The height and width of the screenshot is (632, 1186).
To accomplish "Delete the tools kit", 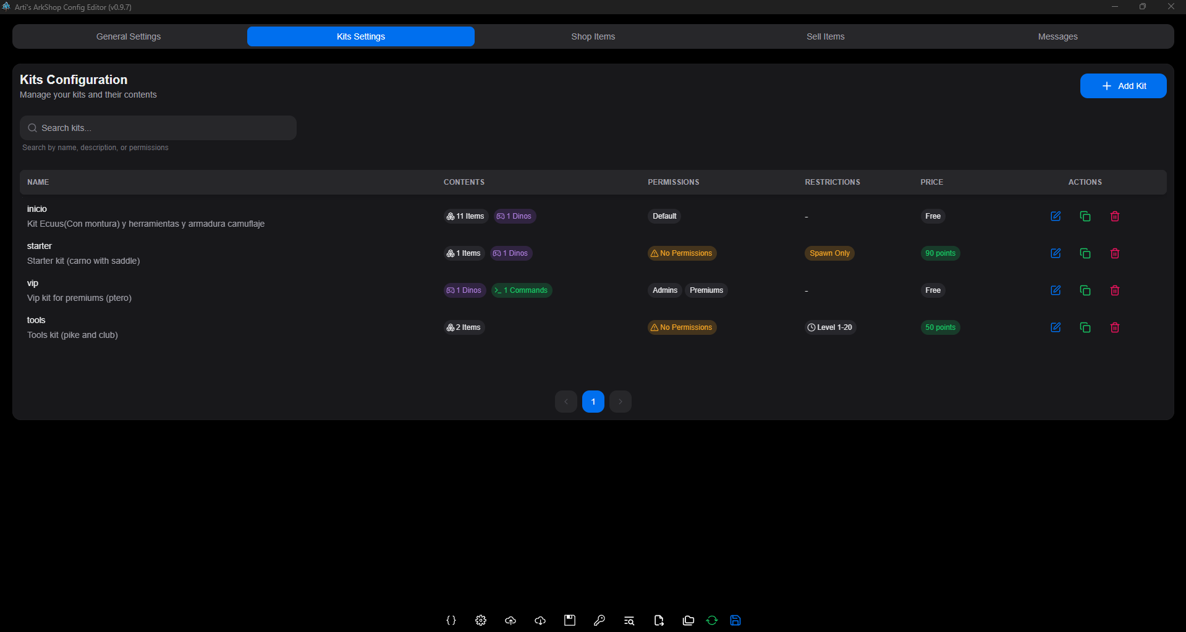I will tap(1115, 327).
